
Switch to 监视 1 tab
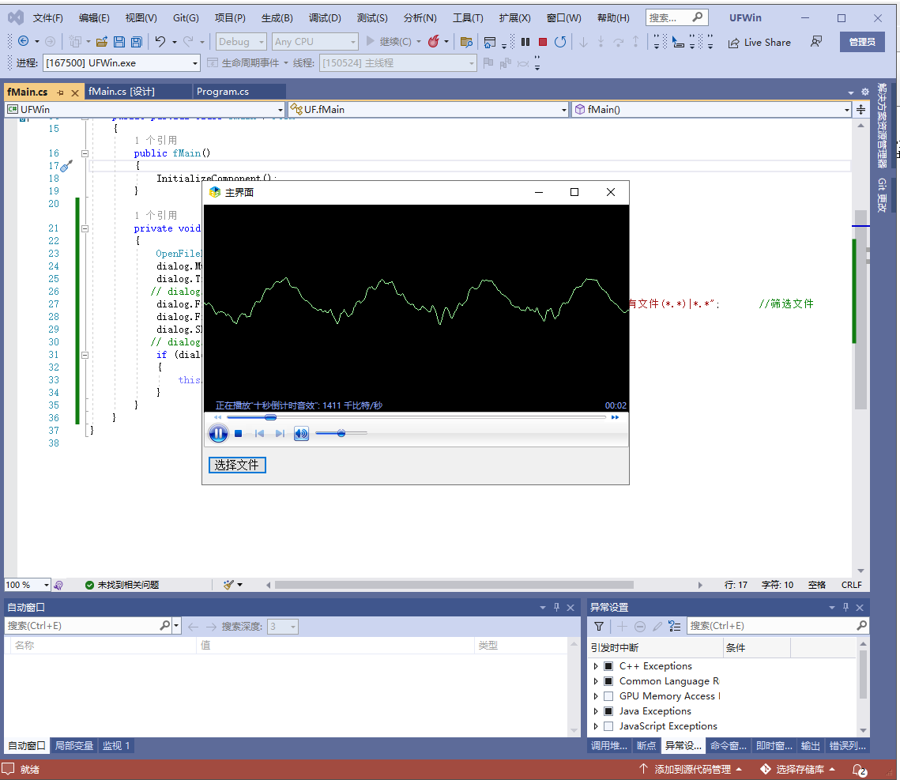[116, 745]
